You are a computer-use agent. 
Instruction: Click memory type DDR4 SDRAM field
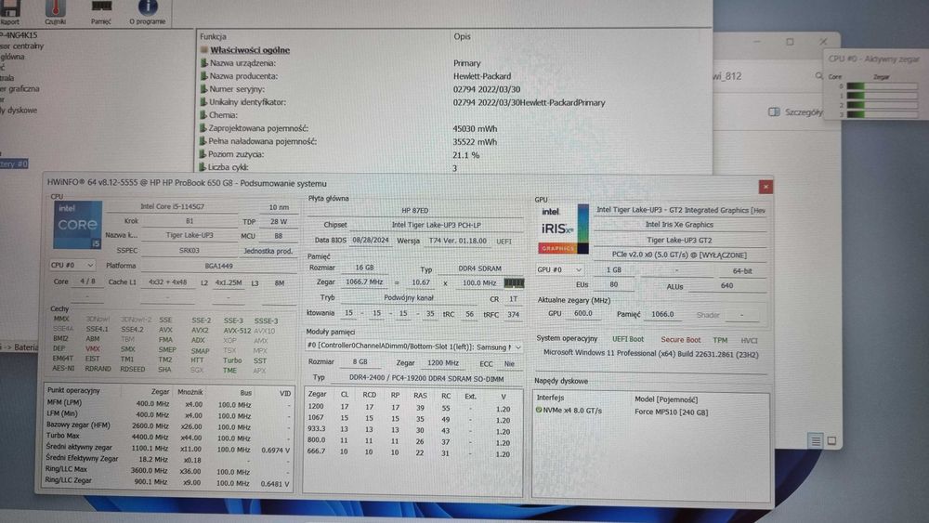(479, 268)
